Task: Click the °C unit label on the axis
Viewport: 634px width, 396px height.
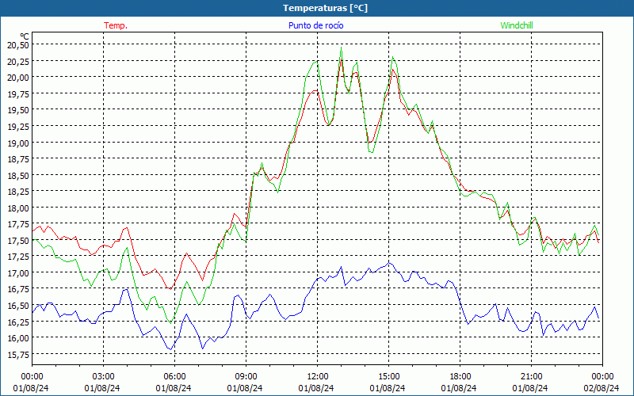Action: (25, 36)
